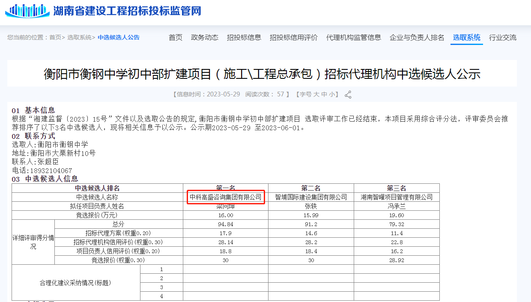This screenshot has height=302, width=531.
Task: Click row label 中选候选人排名
Action: pyautogui.click(x=97, y=188)
